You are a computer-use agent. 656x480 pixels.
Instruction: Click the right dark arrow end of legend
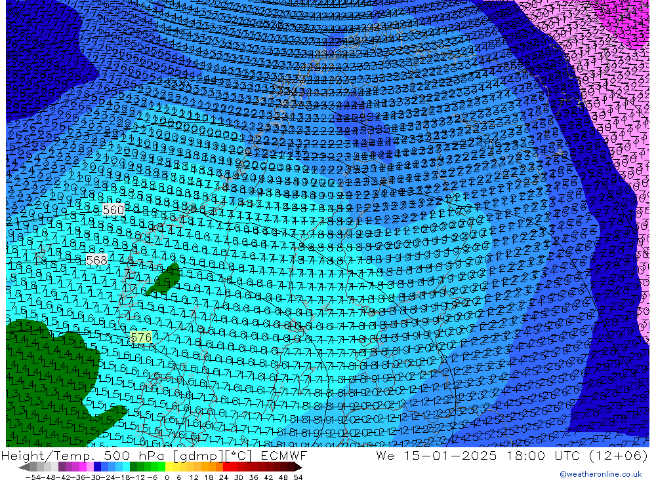pos(298,467)
